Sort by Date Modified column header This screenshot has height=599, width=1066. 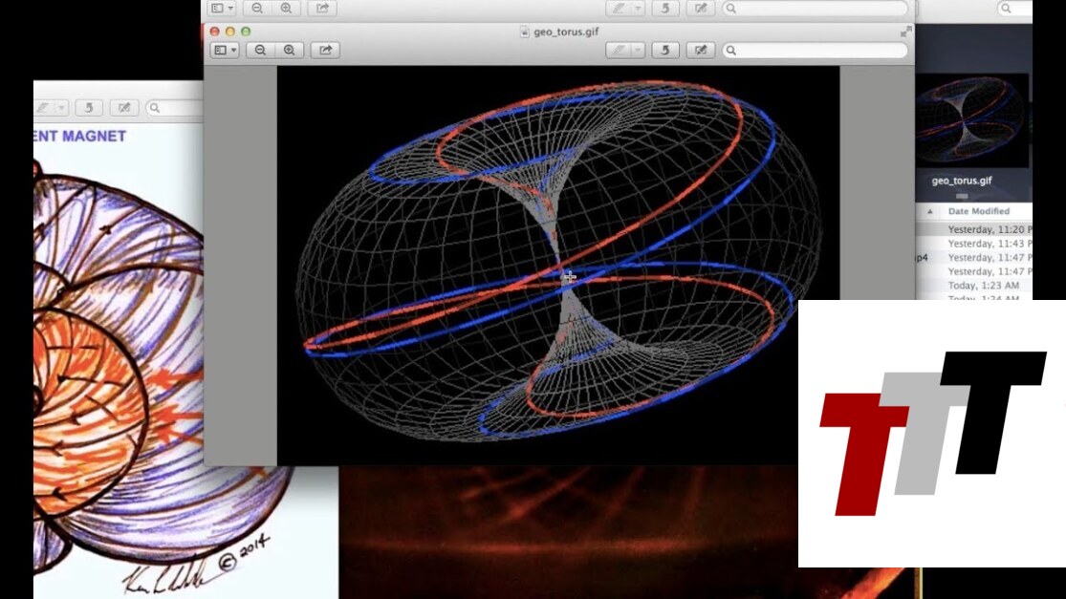coord(980,211)
